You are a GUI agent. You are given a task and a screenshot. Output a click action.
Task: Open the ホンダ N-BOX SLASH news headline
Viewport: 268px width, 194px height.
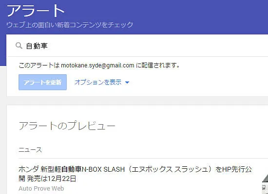[135, 174]
